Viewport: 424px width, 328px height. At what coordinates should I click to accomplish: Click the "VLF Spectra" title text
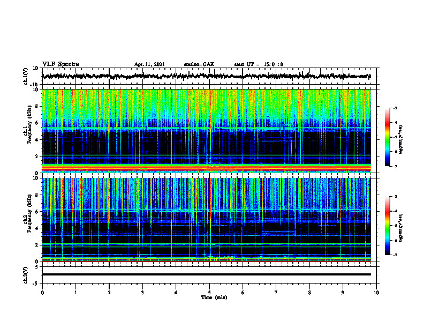coord(60,64)
